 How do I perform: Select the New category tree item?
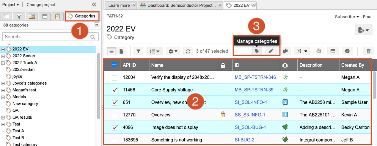pos(25,104)
